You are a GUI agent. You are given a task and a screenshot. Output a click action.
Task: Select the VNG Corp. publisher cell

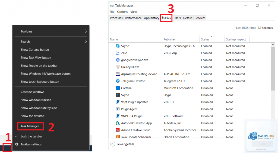170,53
